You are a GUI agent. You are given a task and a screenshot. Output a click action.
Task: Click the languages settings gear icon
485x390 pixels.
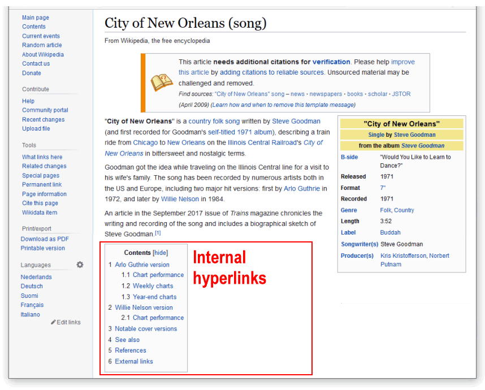[80, 265]
